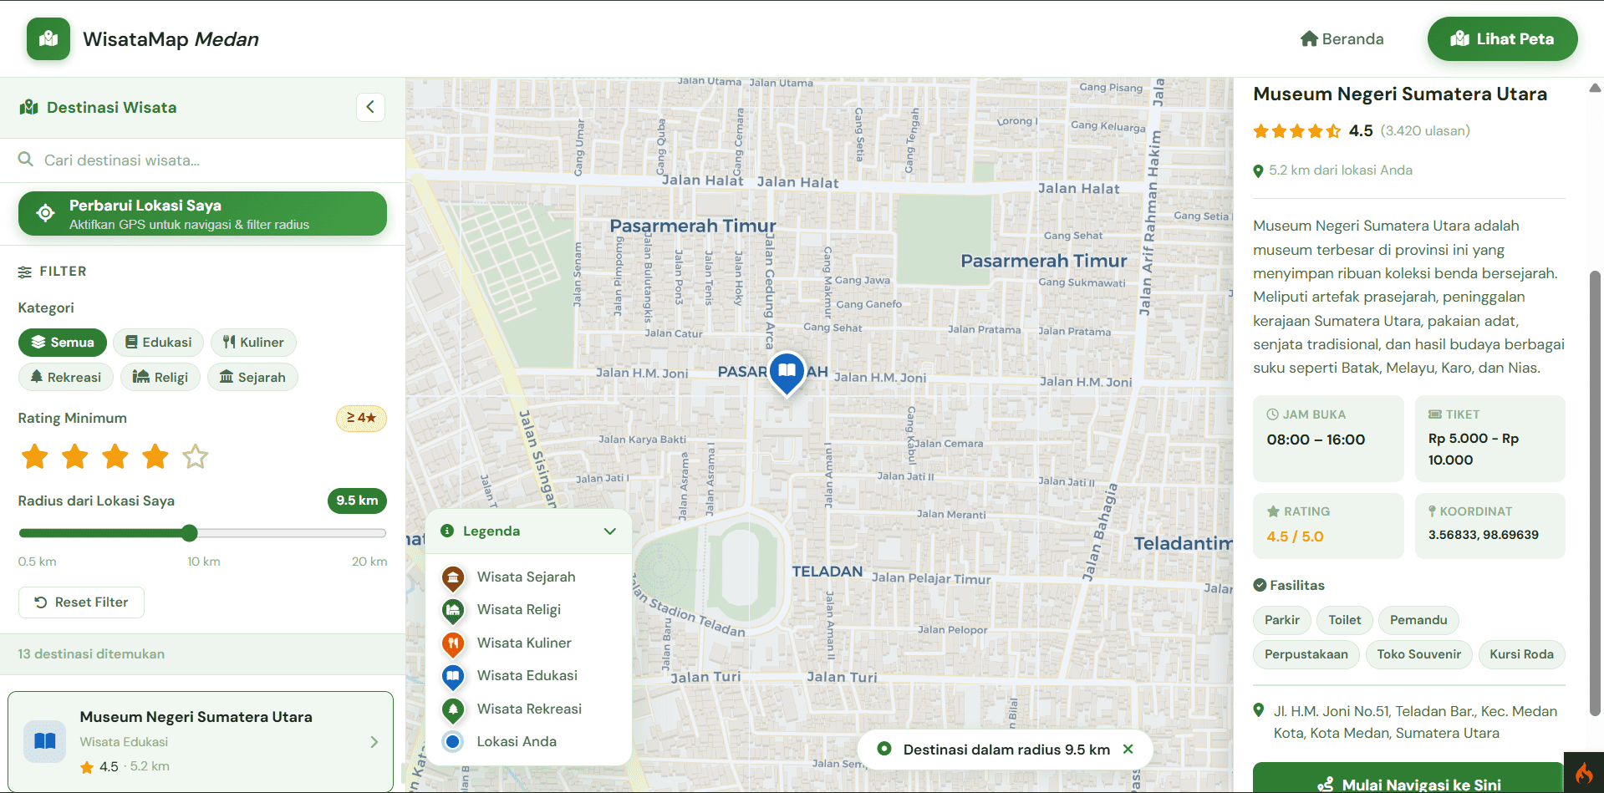Click Perbarui Lokasi Saya button
The height and width of the screenshot is (793, 1604).
tap(202, 214)
